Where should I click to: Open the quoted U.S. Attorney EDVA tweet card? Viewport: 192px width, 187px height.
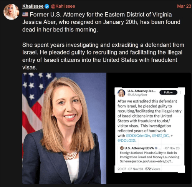[150, 155]
